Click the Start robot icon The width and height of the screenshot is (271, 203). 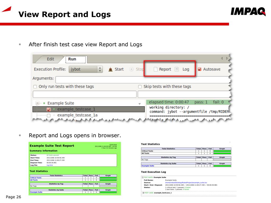click(110, 70)
